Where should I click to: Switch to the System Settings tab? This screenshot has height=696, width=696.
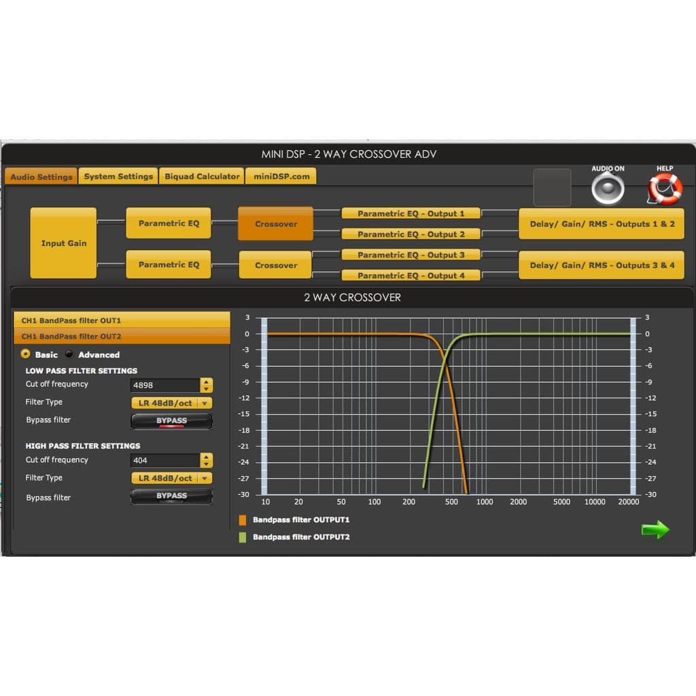click(x=118, y=176)
